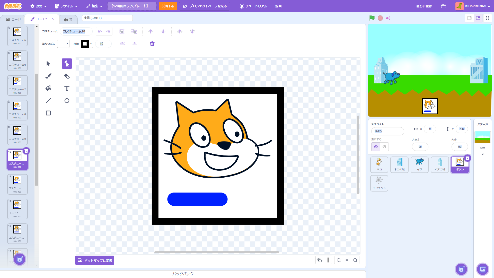The image size is (494, 278).
Task: Click the black outline color swatch
Action: tap(85, 44)
